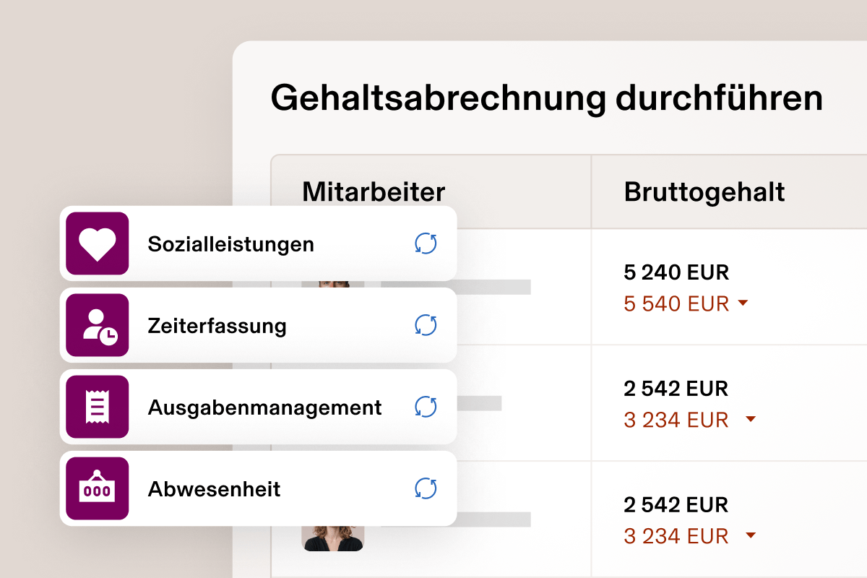Screen dimensions: 867x578
Task: Select the heart icon for Sozialleistungen
Action: click(x=97, y=243)
